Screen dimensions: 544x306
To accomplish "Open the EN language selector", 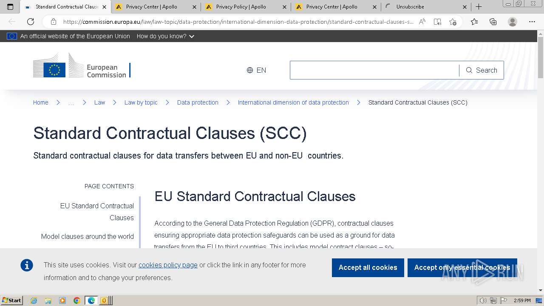I will point(256,70).
